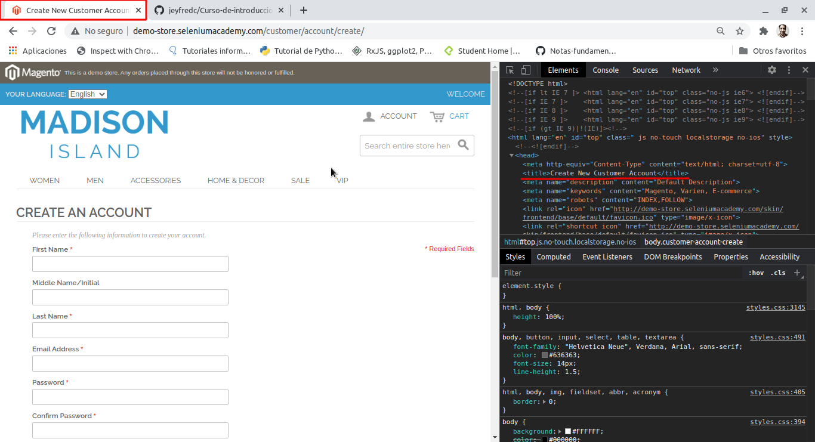Open the Otros favoritos bookmarks folder
The image size is (815, 442).
coord(773,51)
